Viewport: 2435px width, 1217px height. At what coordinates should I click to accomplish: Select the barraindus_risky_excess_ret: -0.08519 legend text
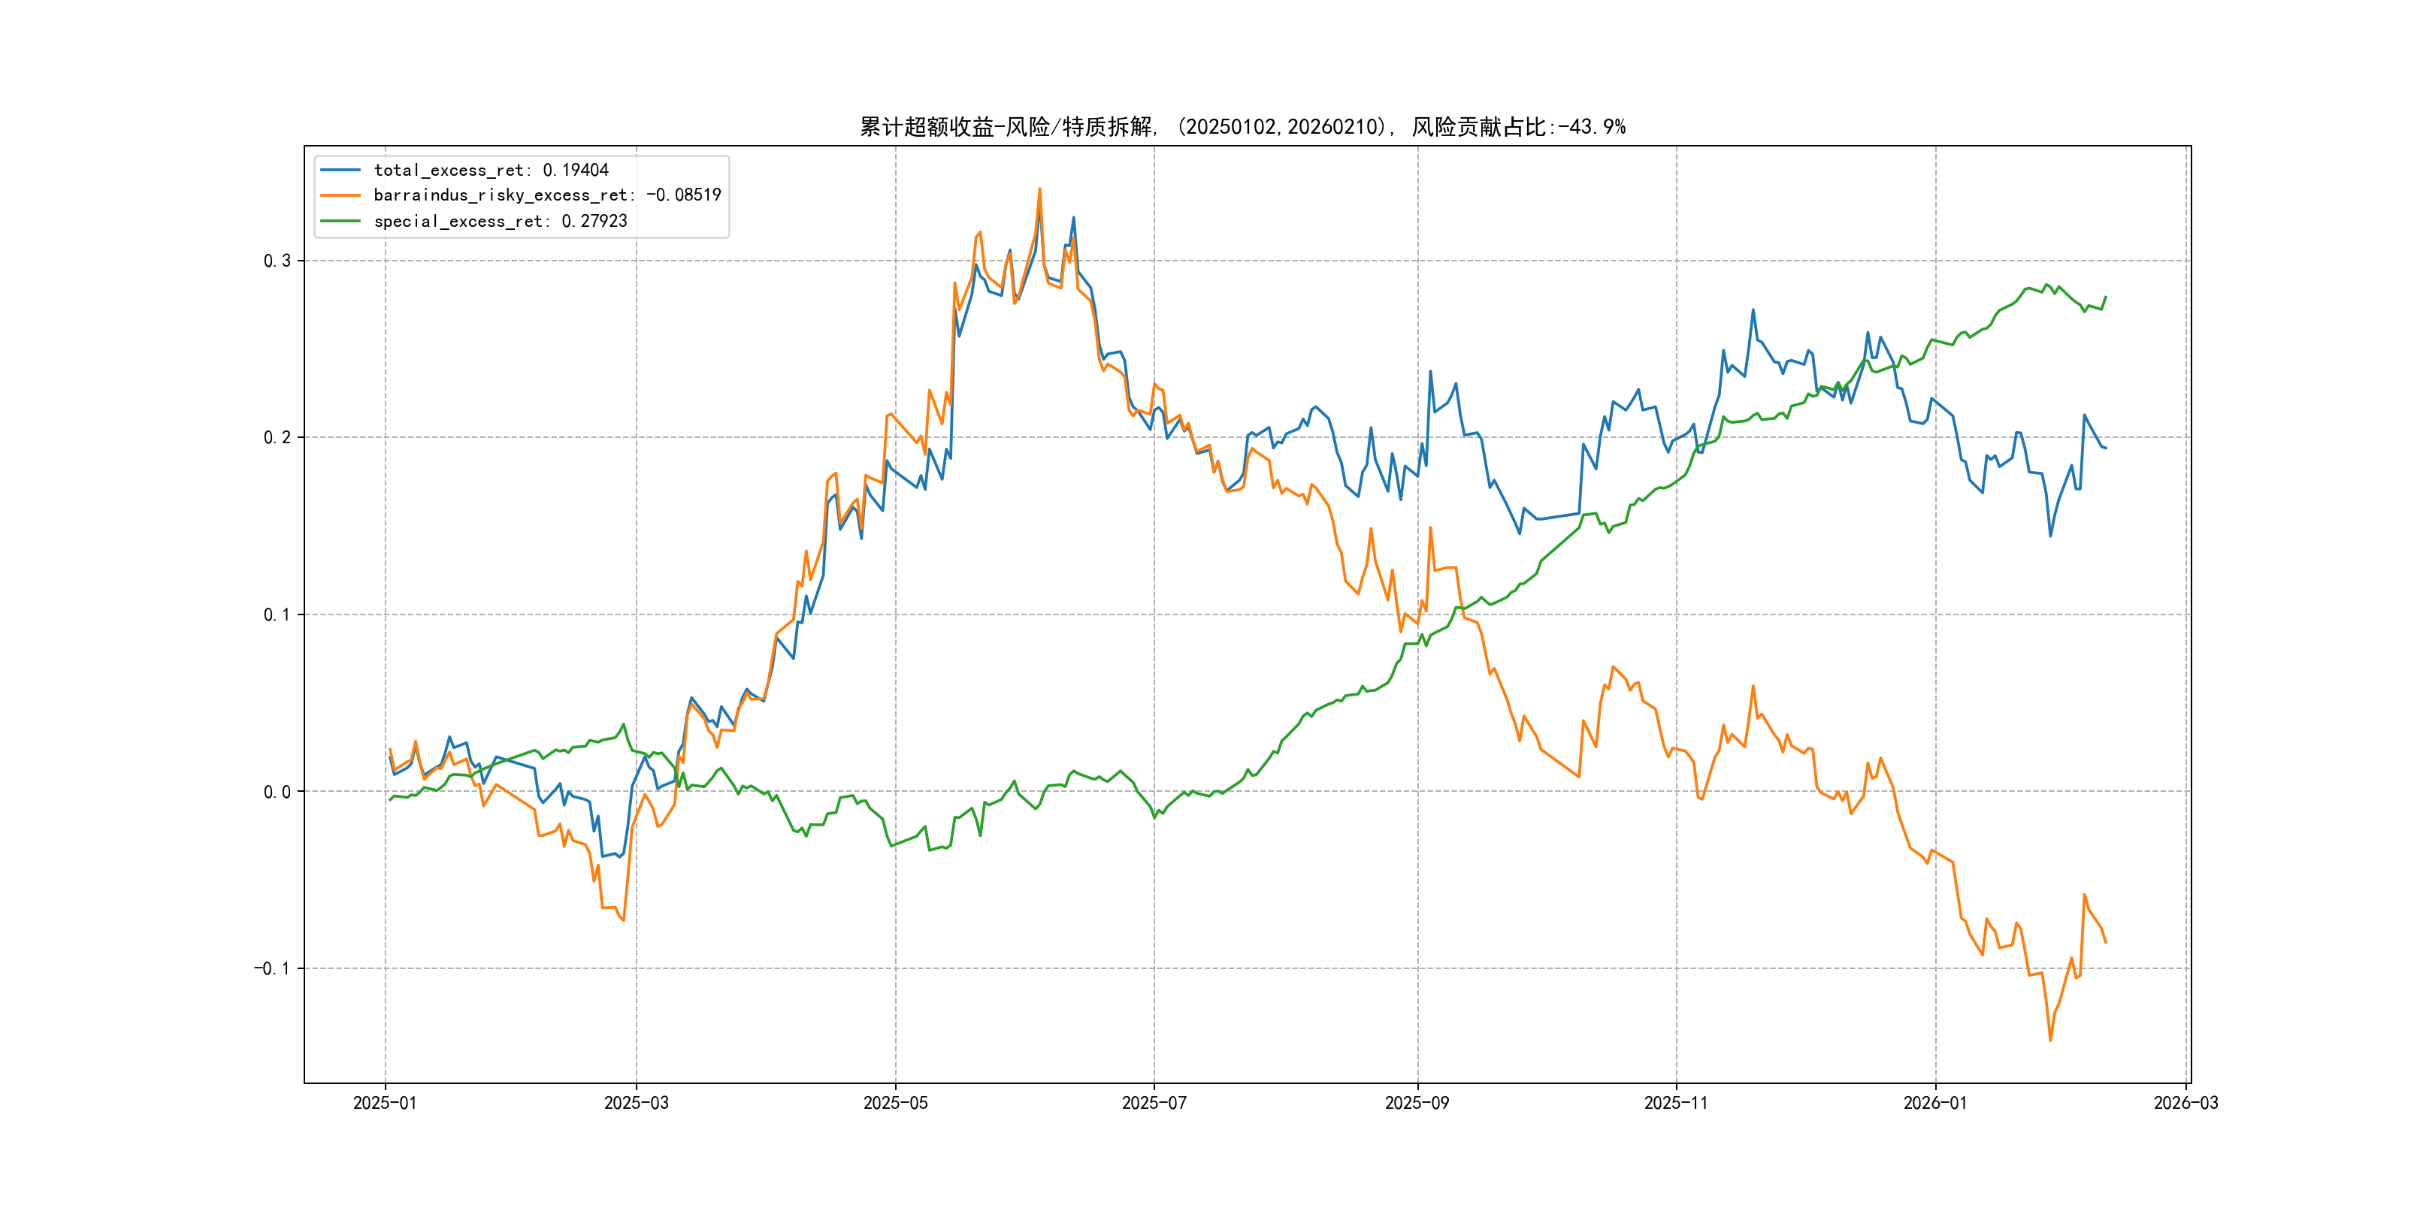546,195
